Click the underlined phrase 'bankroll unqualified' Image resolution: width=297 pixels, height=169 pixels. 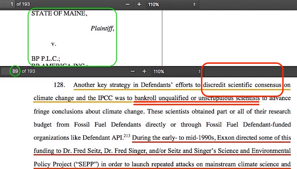pyautogui.click(x=161, y=98)
